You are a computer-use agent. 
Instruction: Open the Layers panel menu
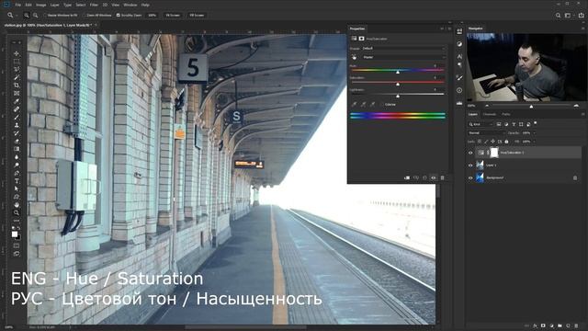583,114
